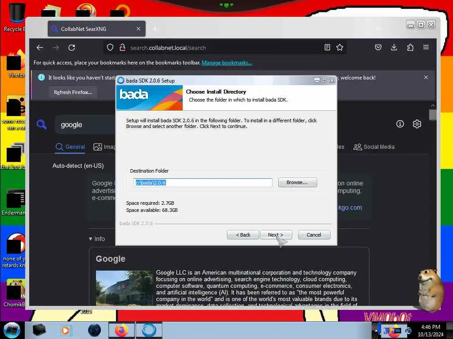453x339 pixels.
Task: Open the Firefox extensions icon
Action: tap(410, 47)
